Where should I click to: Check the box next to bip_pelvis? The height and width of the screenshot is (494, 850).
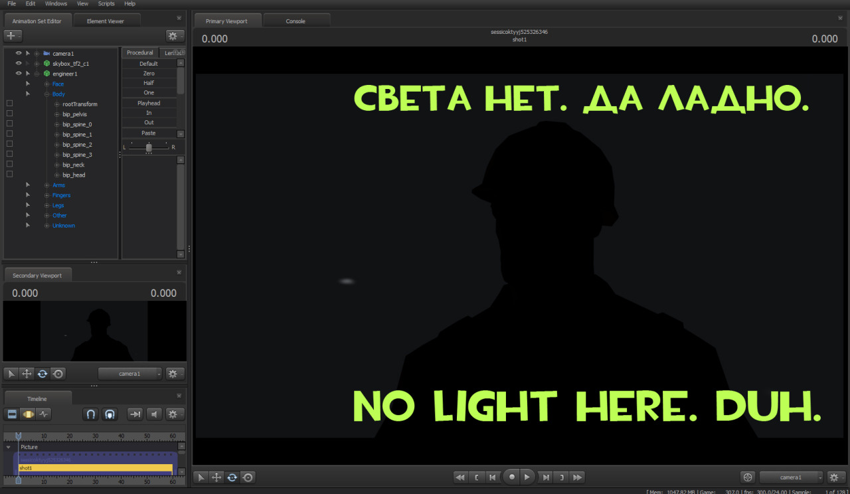pos(9,114)
